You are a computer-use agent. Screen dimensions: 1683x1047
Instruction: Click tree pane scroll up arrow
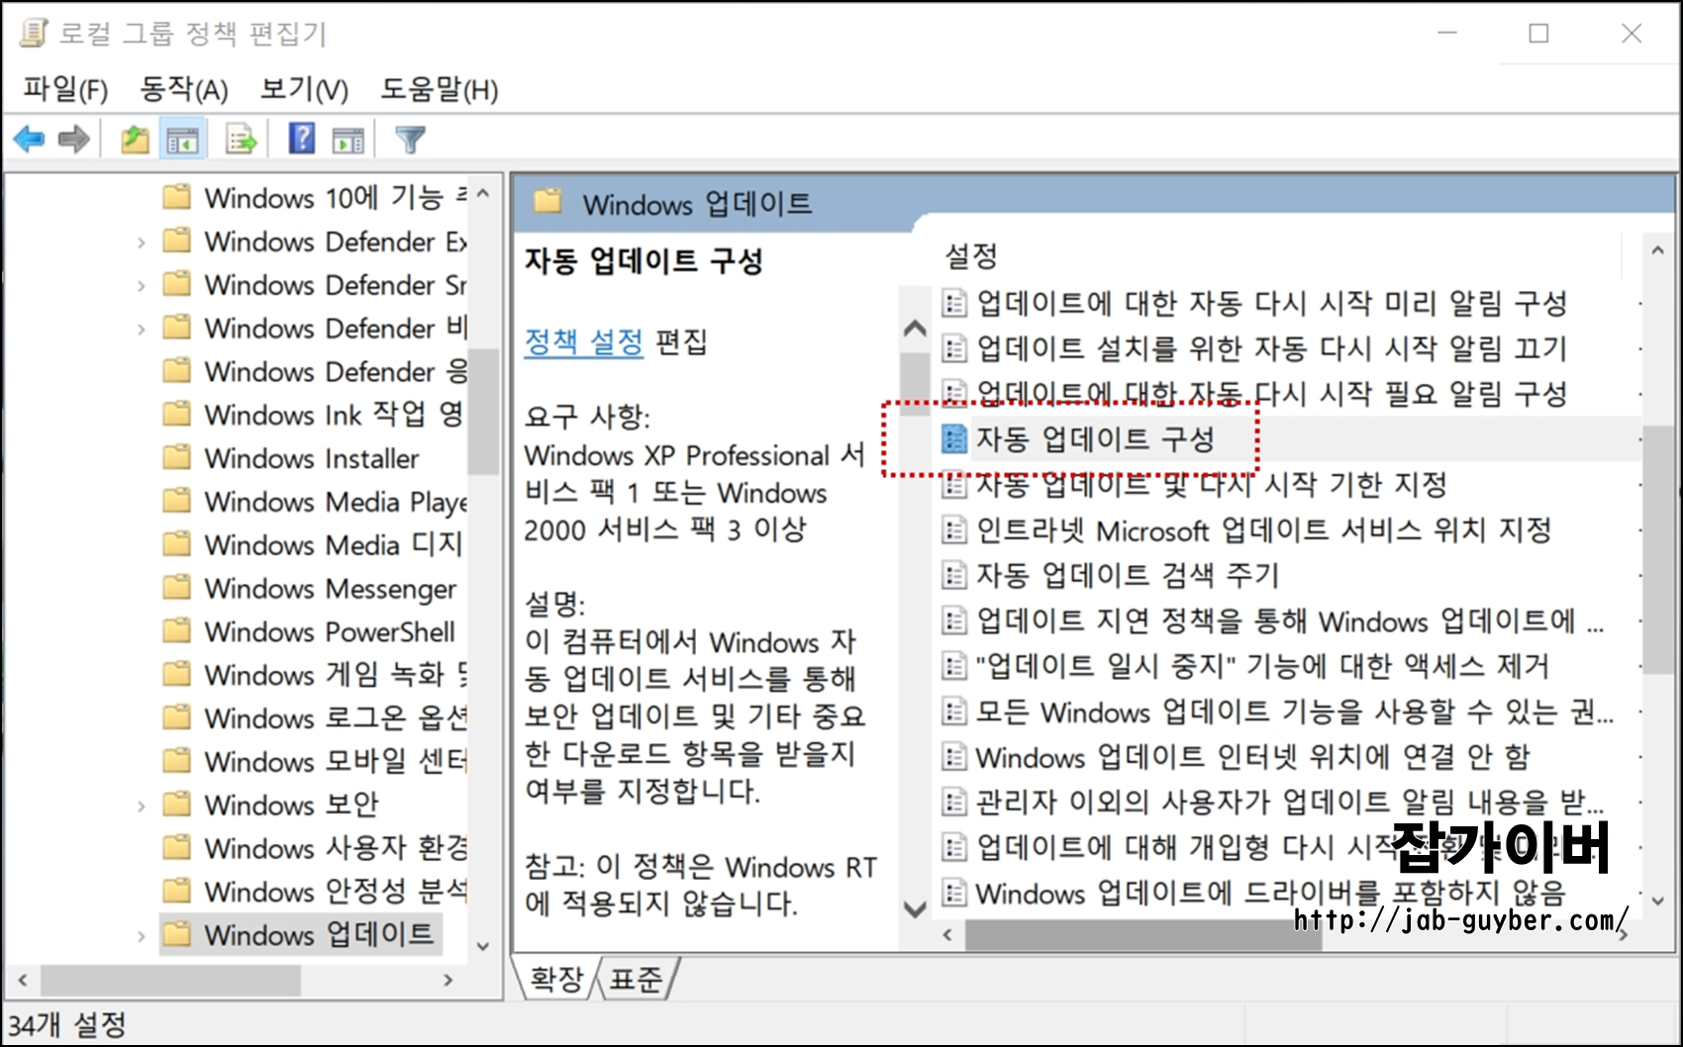pos(483,194)
